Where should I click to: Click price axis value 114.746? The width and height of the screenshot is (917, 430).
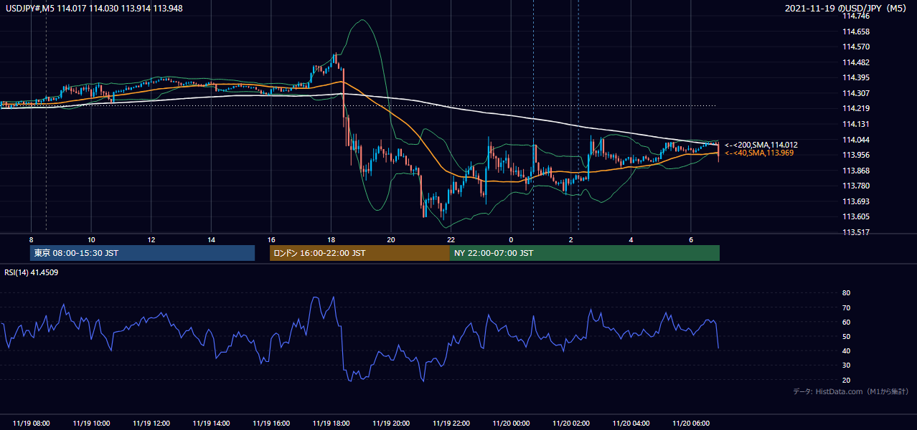pyautogui.click(x=856, y=16)
